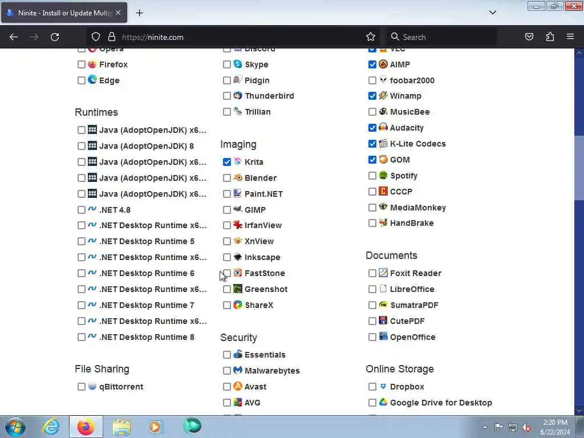Screen dimensions: 584x438
Task: Check the Paint.NET checkbox
Action: [227, 194]
